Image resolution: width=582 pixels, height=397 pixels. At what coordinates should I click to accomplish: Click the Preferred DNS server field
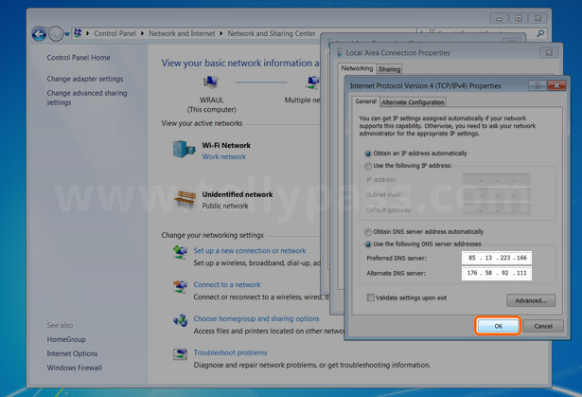point(497,258)
